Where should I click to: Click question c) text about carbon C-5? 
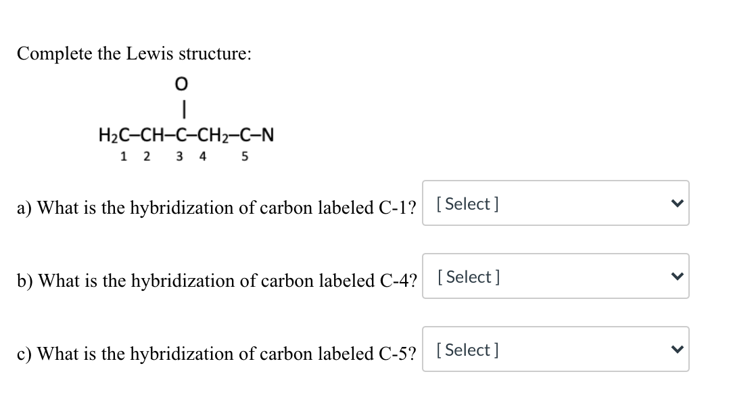click(216, 354)
